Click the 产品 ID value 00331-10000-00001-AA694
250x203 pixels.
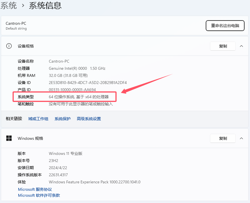(72, 90)
